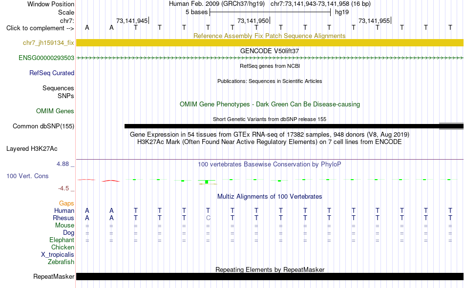Click the Rhesus mismatched C base
The width and height of the screenshot is (464, 288).
pos(208,218)
